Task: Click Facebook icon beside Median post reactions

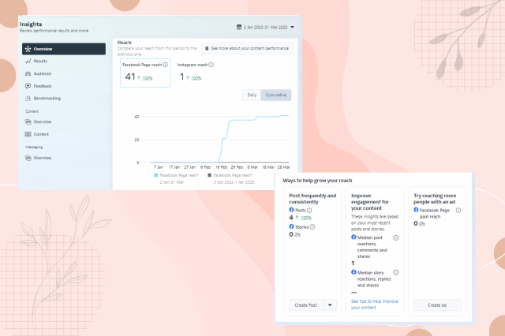Action: tap(353, 237)
